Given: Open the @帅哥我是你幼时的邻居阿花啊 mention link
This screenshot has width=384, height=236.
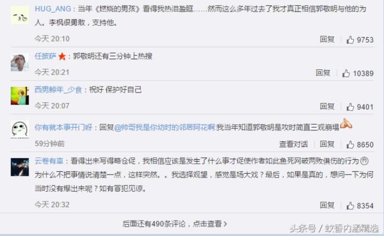Looking at the screenshot, I should pos(165,127).
